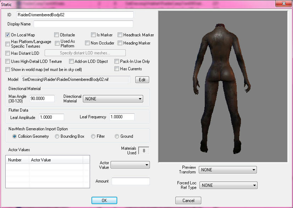Select Collision Geometry radio button
The width and height of the screenshot is (293, 208).
[x=15, y=136]
